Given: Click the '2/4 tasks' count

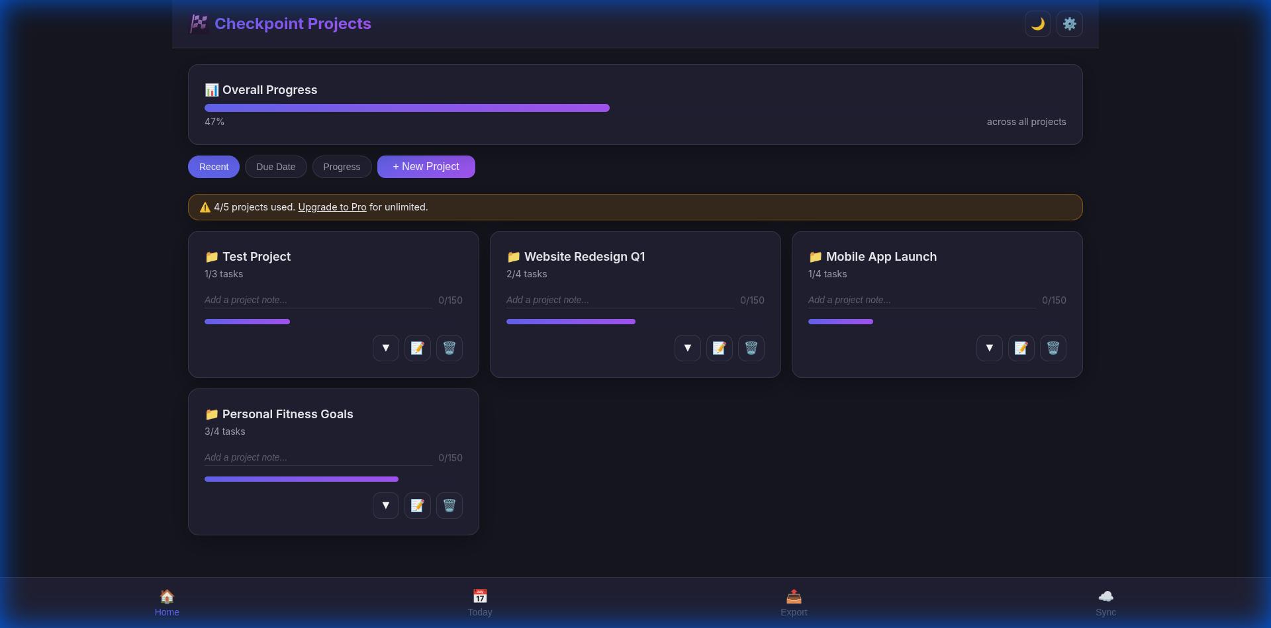Looking at the screenshot, I should (x=527, y=274).
